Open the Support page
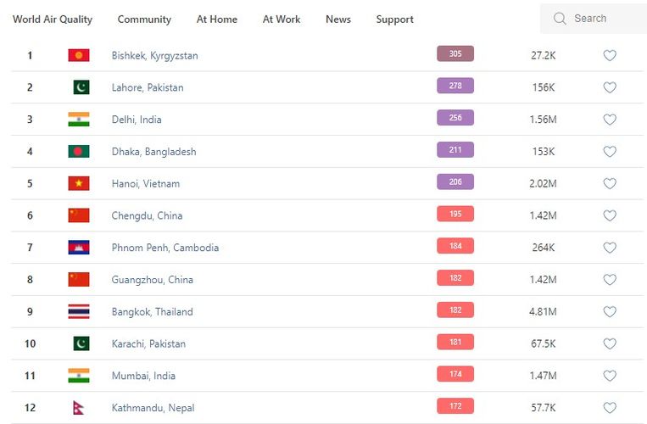The image size is (647, 424). point(395,20)
